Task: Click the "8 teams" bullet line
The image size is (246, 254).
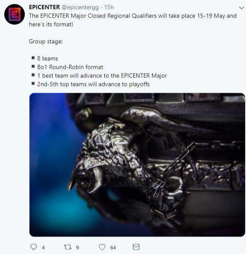Action: 47,59
